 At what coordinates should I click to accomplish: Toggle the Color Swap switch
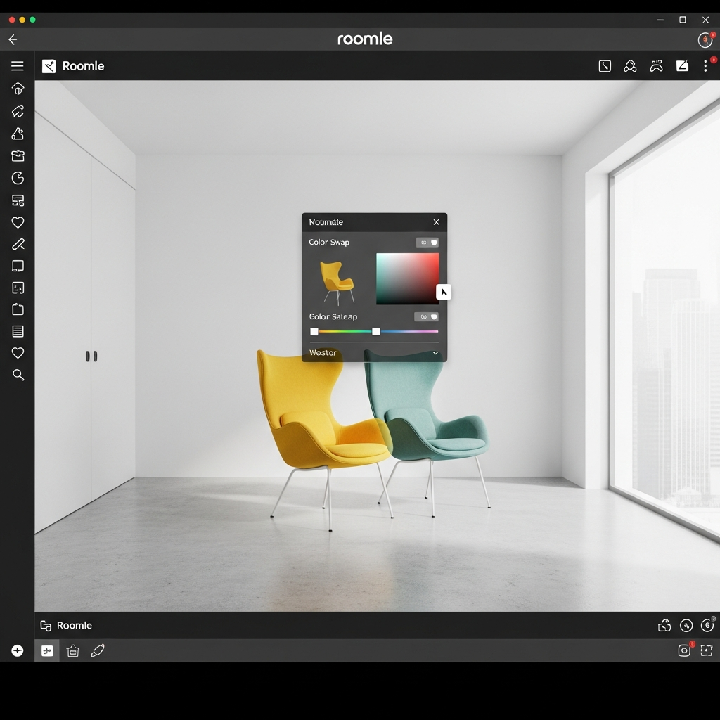pyautogui.click(x=427, y=243)
